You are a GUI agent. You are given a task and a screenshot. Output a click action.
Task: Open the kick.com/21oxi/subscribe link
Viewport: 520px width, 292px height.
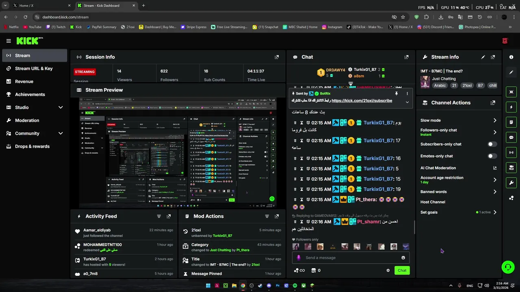click(362, 101)
